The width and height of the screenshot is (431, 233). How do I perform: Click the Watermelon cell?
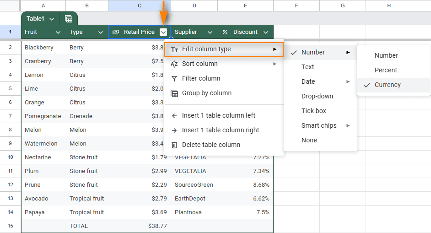click(43, 144)
